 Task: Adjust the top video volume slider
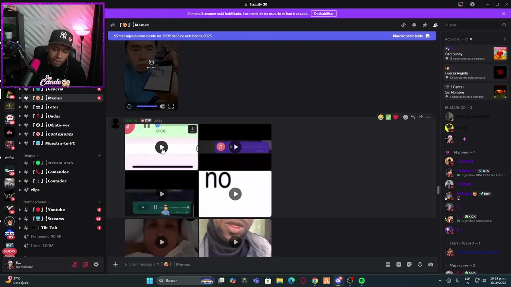coord(147,106)
